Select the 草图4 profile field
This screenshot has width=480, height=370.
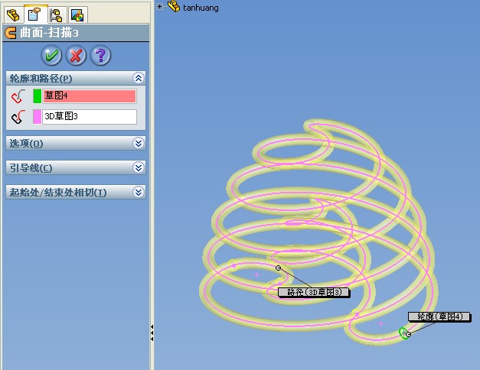tap(90, 96)
